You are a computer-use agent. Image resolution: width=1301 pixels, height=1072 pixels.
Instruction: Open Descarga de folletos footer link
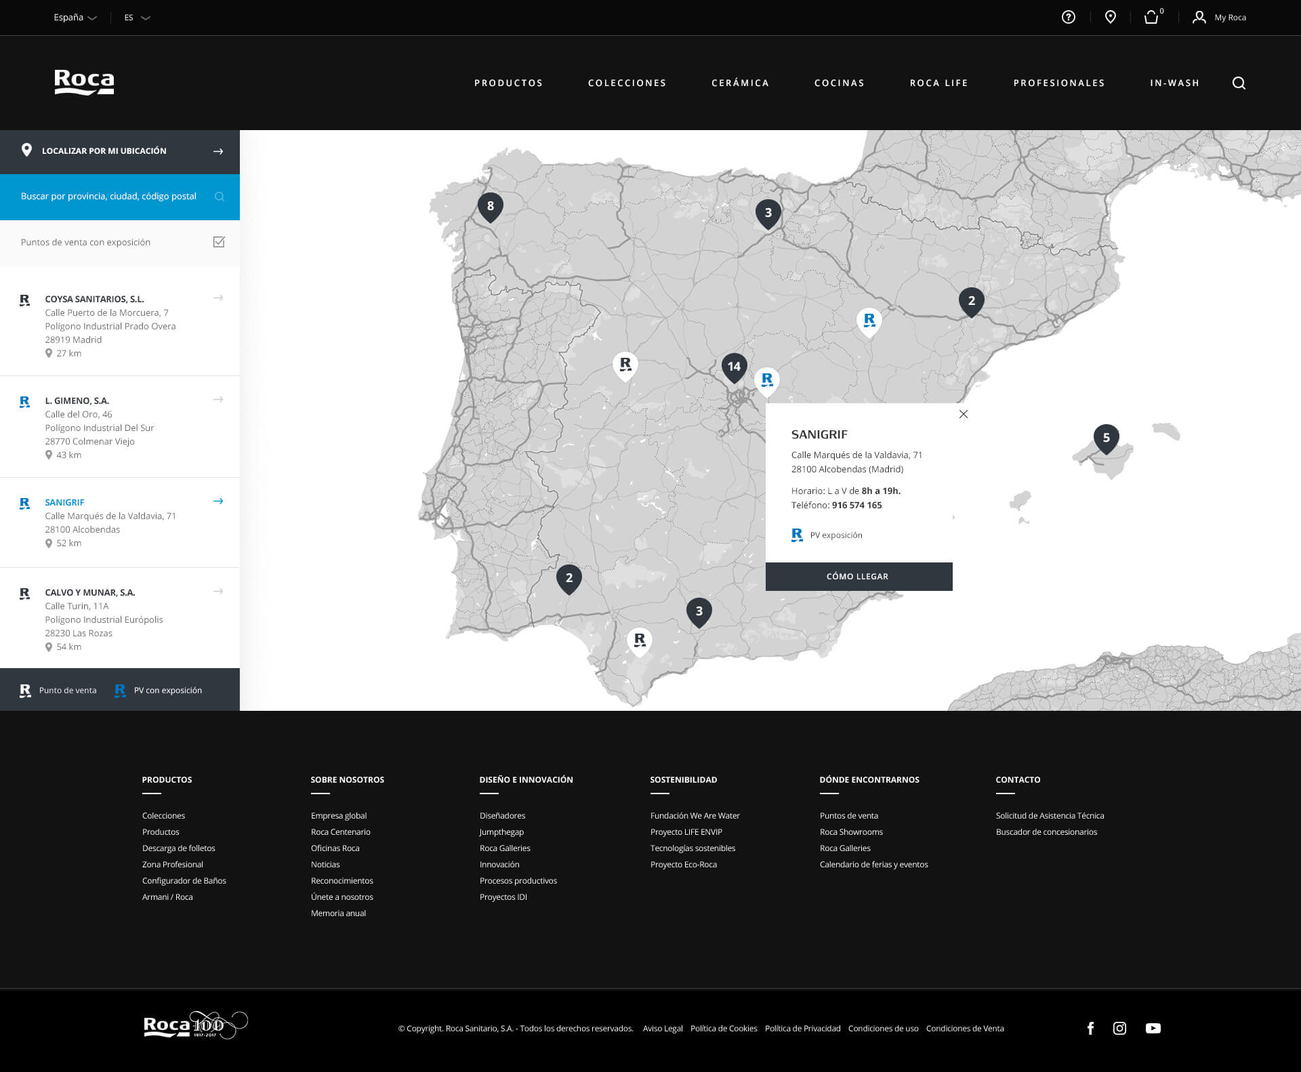(x=178, y=848)
